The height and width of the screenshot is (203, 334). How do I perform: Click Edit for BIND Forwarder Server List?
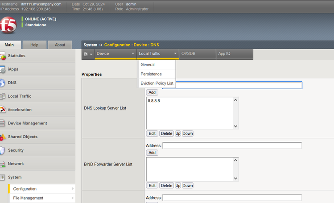coord(152,186)
